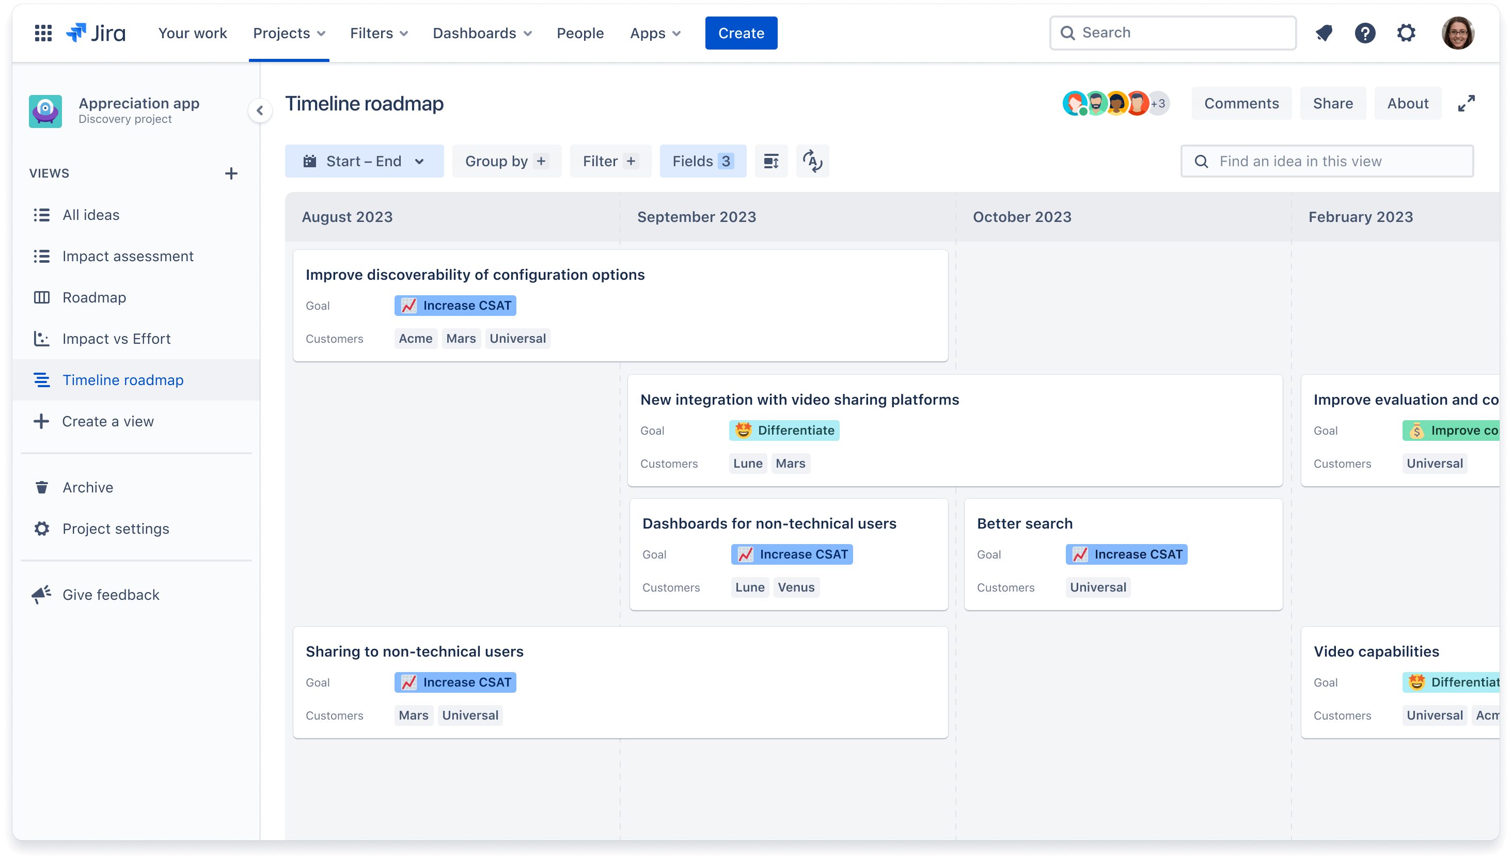
Task: Click the notifications bell icon
Action: [1325, 32]
